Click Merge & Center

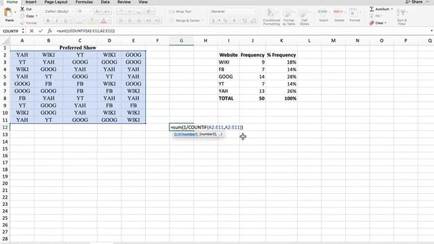[184, 20]
